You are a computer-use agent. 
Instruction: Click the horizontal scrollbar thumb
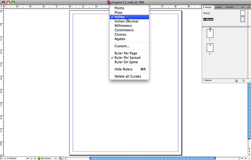point(141,158)
